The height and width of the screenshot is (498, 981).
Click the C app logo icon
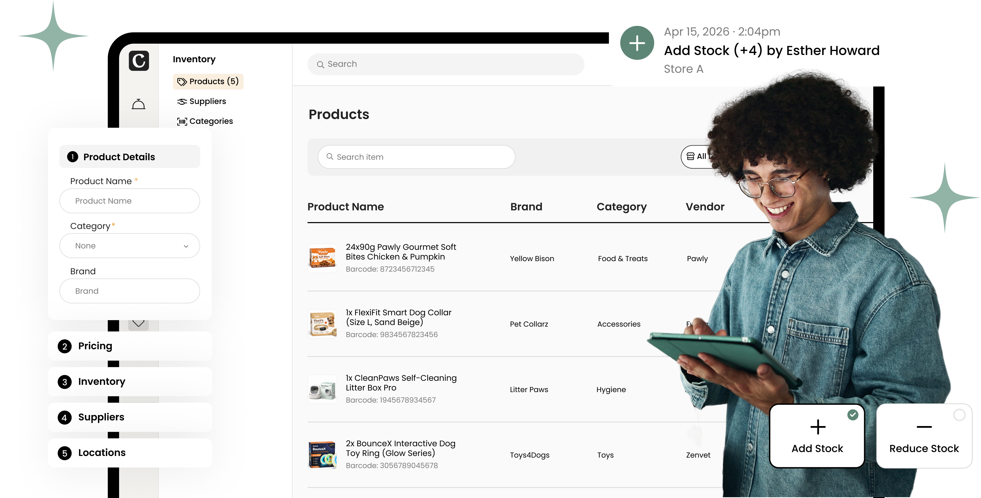point(138,61)
